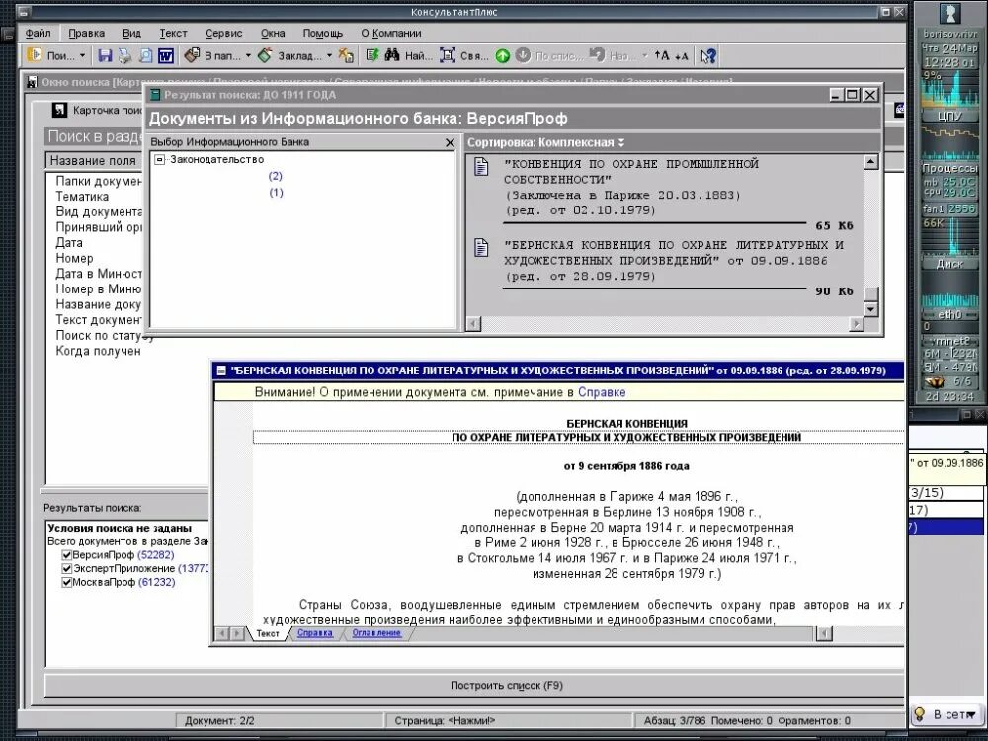Click the Назад undo arrow icon

click(598, 55)
